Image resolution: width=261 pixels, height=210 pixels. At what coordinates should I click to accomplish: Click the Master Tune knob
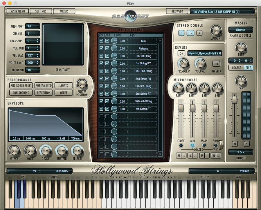coord(241,47)
